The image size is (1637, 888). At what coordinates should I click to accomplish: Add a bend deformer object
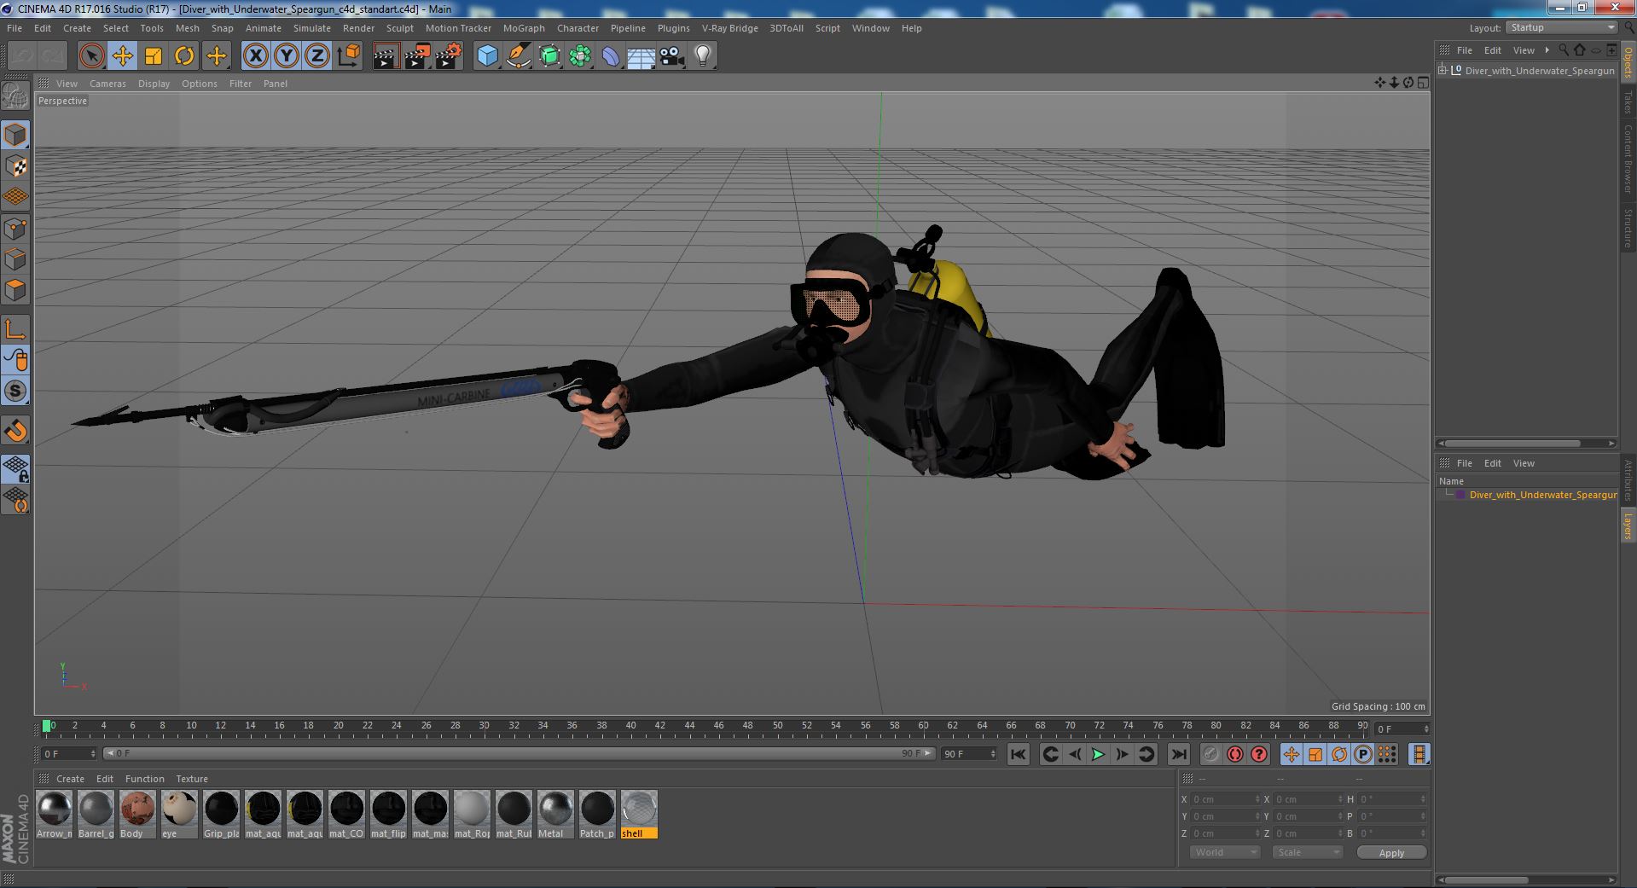611,56
